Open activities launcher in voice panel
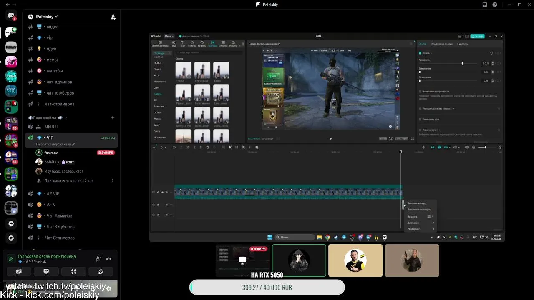Screen dimensions: 534x300 pyautogui.click(x=73, y=271)
